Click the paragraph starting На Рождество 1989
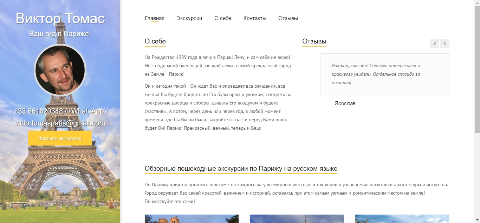 218,66
